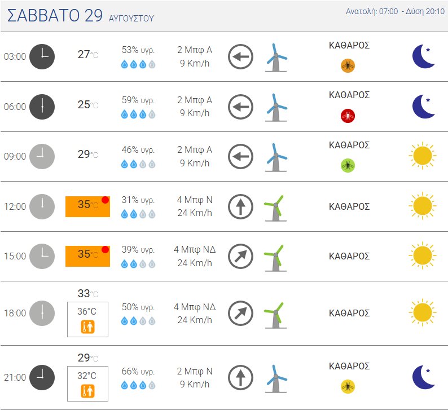Click the green mosquito icon at 09:00

coord(348,166)
